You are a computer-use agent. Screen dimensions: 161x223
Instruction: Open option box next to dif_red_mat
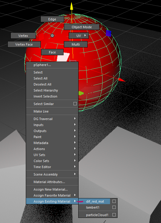114,201
